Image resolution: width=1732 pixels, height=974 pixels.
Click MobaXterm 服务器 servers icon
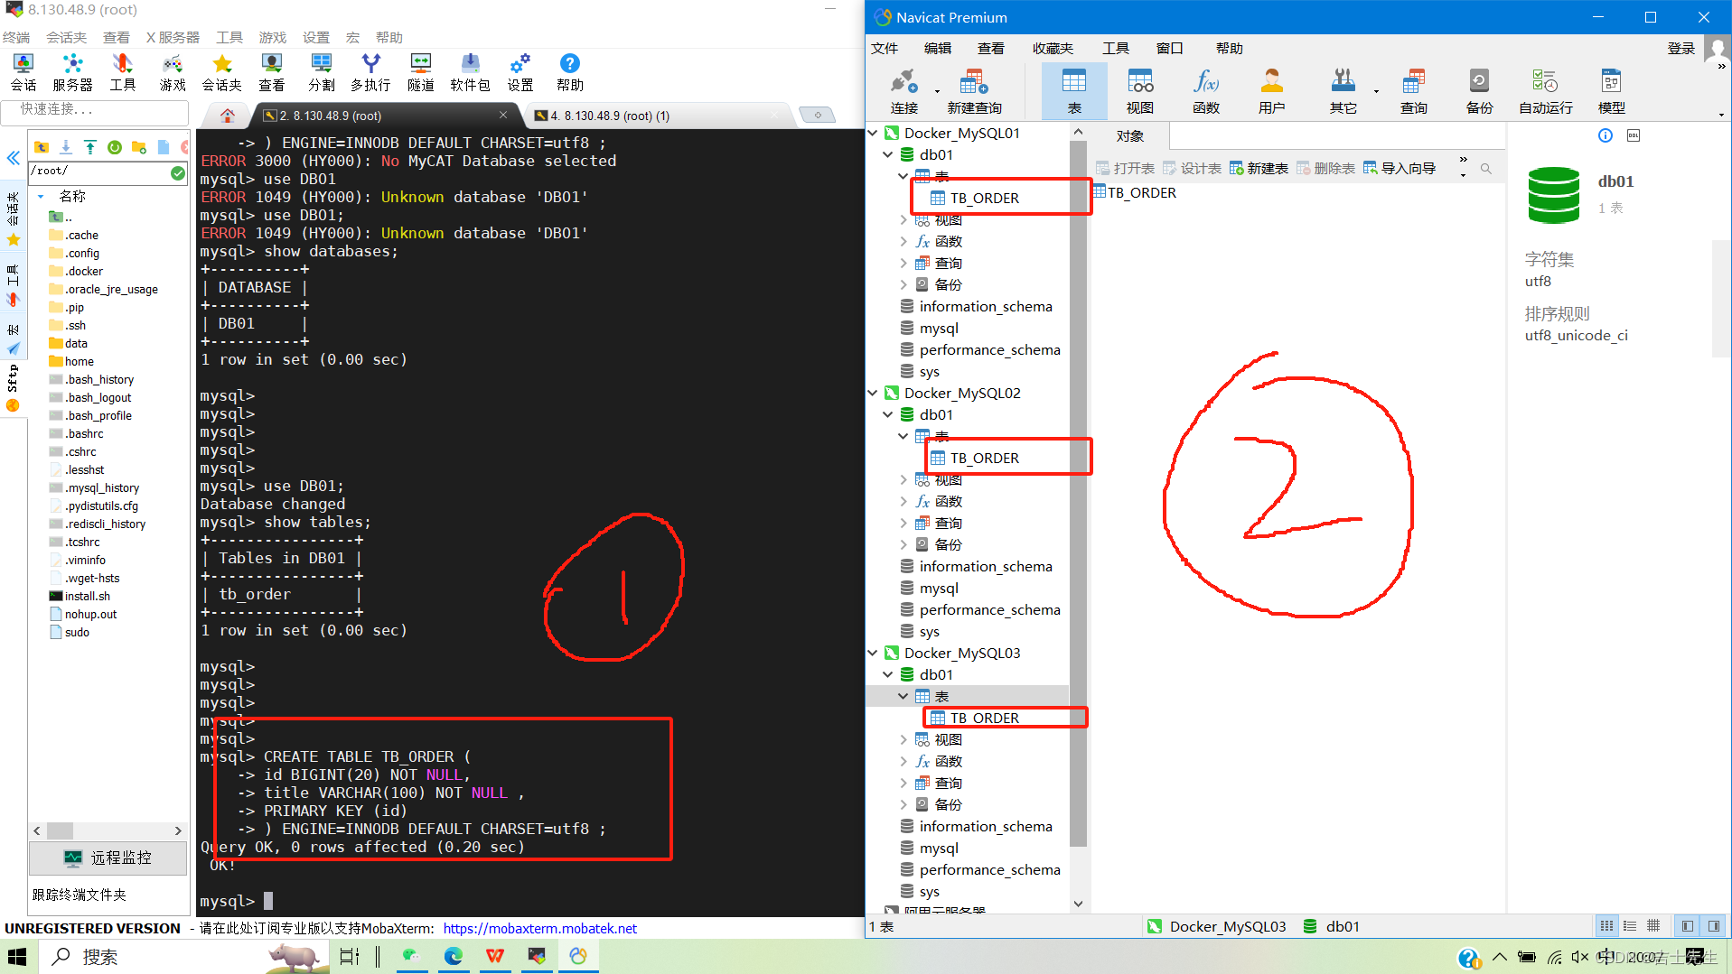(72, 72)
